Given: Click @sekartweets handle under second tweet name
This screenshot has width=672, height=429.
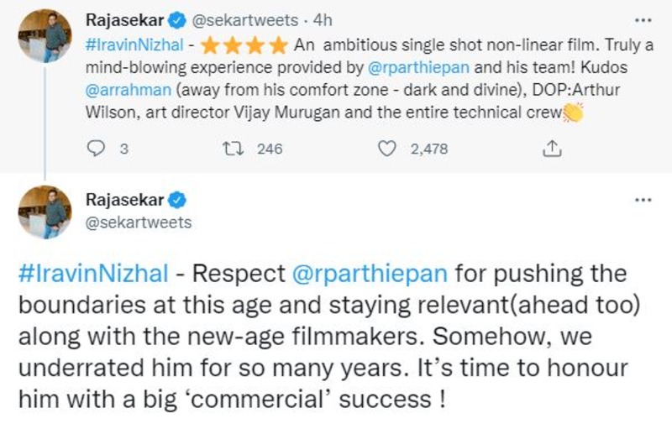Looking at the screenshot, I should (x=139, y=222).
